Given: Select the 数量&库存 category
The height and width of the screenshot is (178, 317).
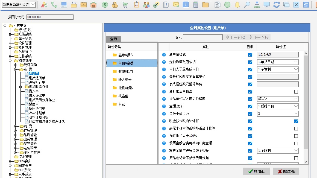Looking at the screenshot, I should [x=126, y=71].
